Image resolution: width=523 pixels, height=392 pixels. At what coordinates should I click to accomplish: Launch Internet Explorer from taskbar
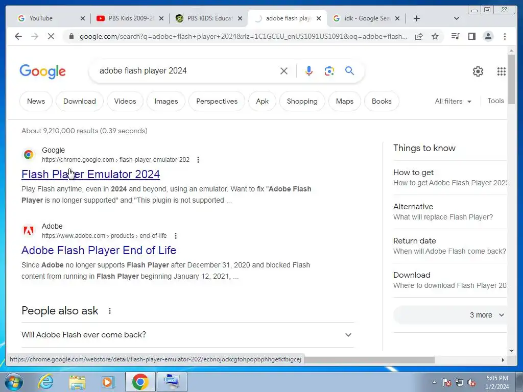(x=45, y=382)
